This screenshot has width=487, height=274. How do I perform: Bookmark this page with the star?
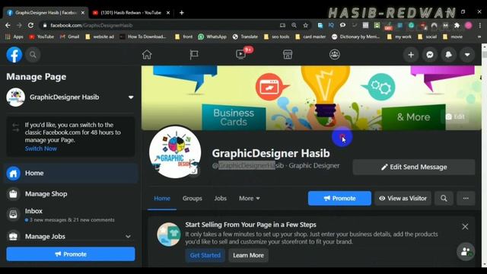click(x=306, y=25)
